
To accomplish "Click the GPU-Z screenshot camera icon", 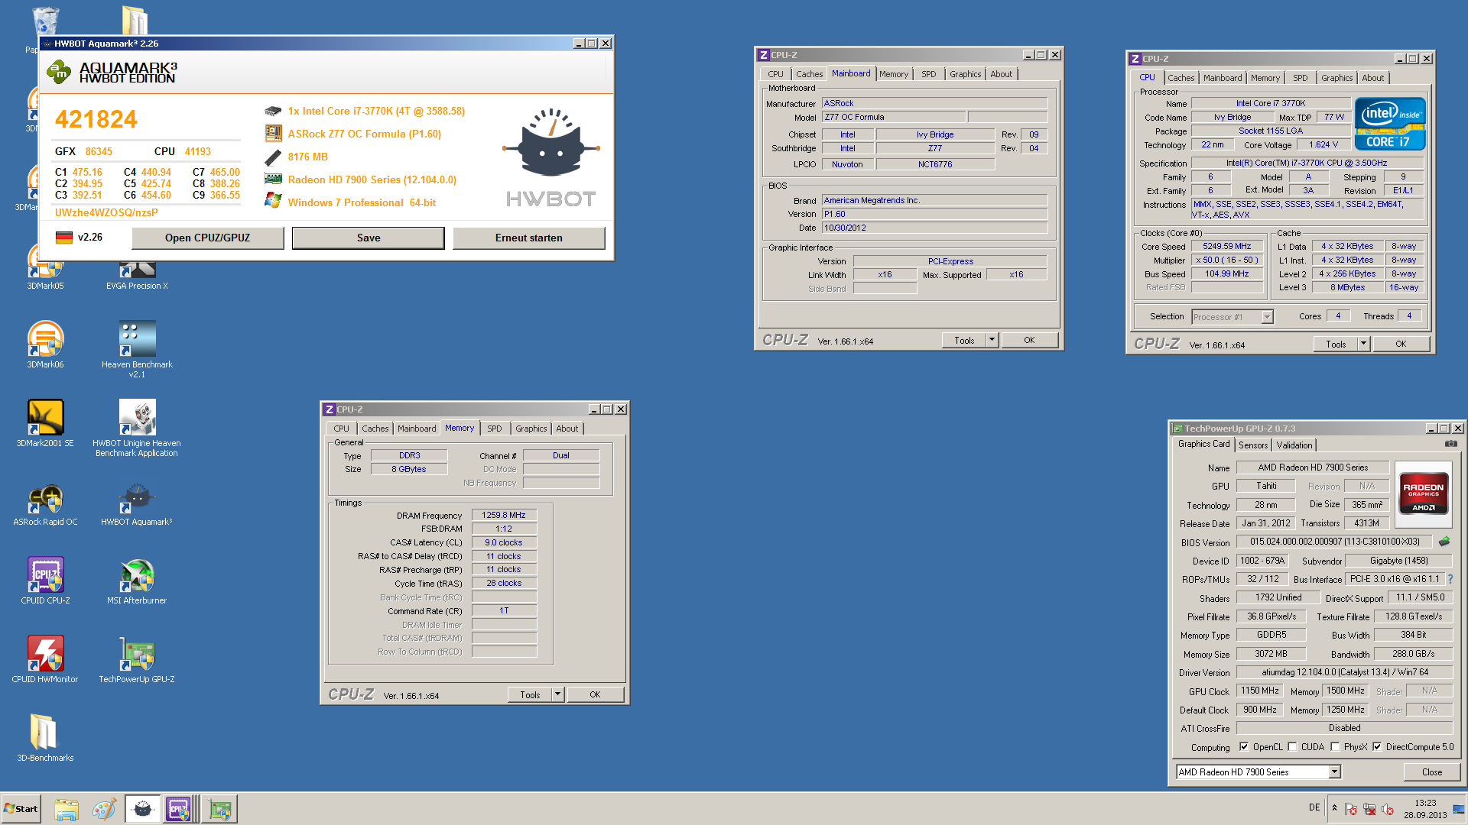I will (x=1450, y=444).
